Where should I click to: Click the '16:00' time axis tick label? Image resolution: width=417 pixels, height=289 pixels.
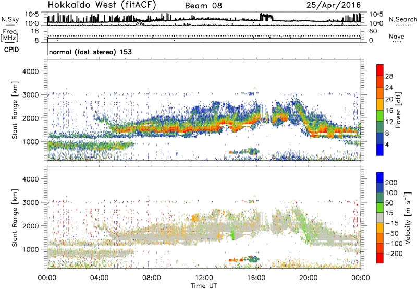click(256, 278)
